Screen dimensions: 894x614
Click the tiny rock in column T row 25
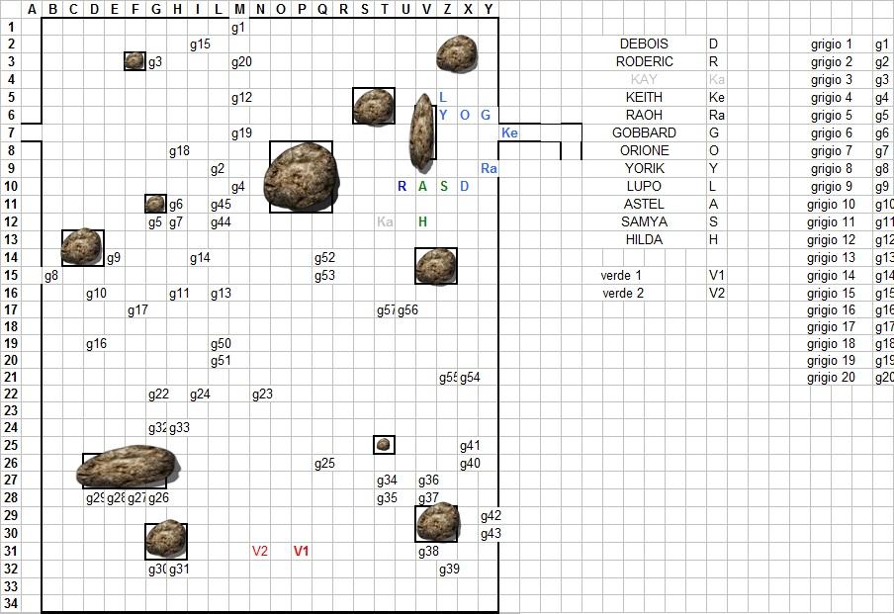pyautogui.click(x=384, y=445)
